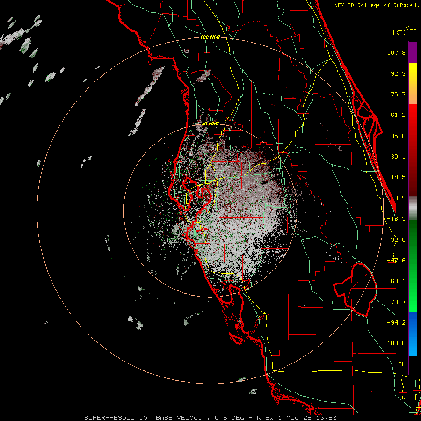Click the 45.6 velocity scale value
The image size is (421, 421).
pos(398,136)
